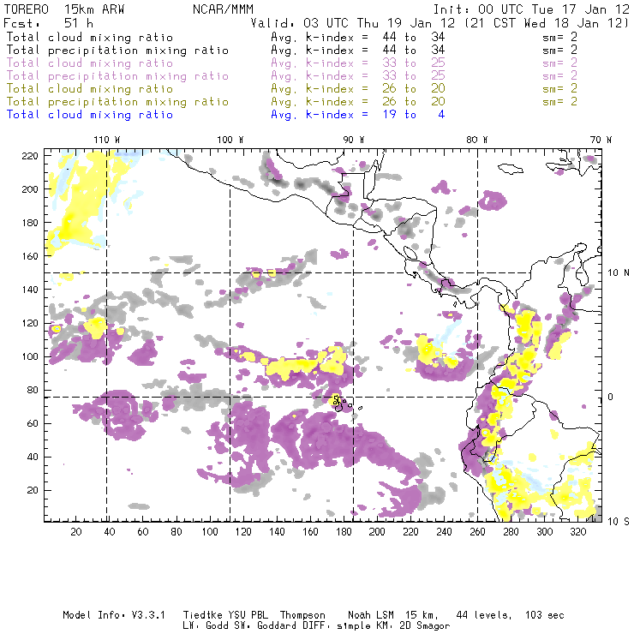The width and height of the screenshot is (634, 634).
Task: Select the purple "Total precipitation mixing ratio" legend row
Action: [x=117, y=76]
